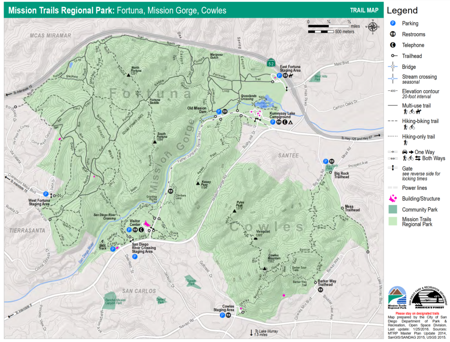Click the restroom icon at Cowles Staging Area
The width and height of the screenshot is (450, 342).
click(x=228, y=315)
